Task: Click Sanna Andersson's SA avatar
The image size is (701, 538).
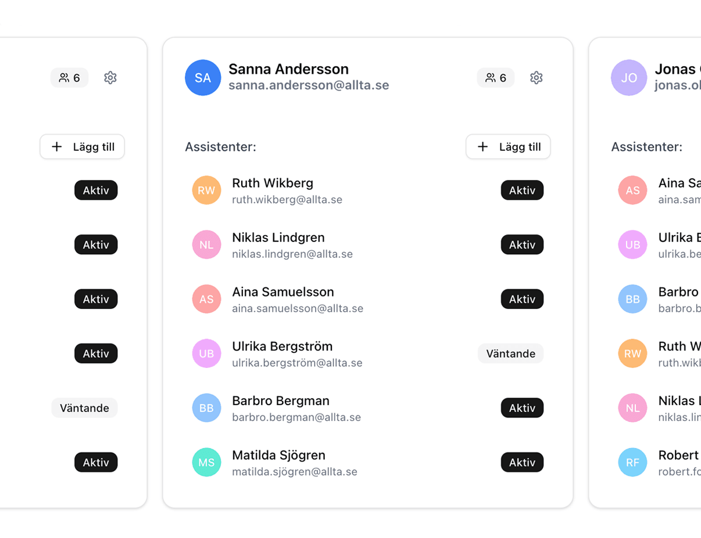Action: 203,78
